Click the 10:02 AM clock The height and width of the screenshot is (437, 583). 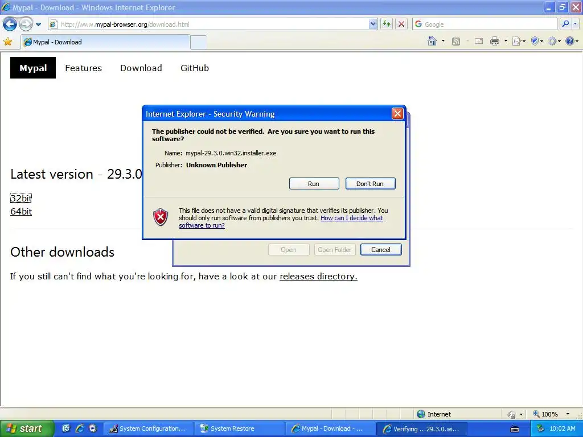tap(562, 428)
